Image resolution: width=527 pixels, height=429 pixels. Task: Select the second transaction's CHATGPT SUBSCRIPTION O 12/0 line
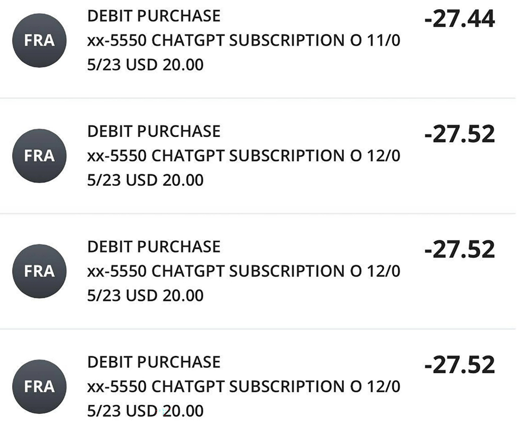tap(243, 156)
